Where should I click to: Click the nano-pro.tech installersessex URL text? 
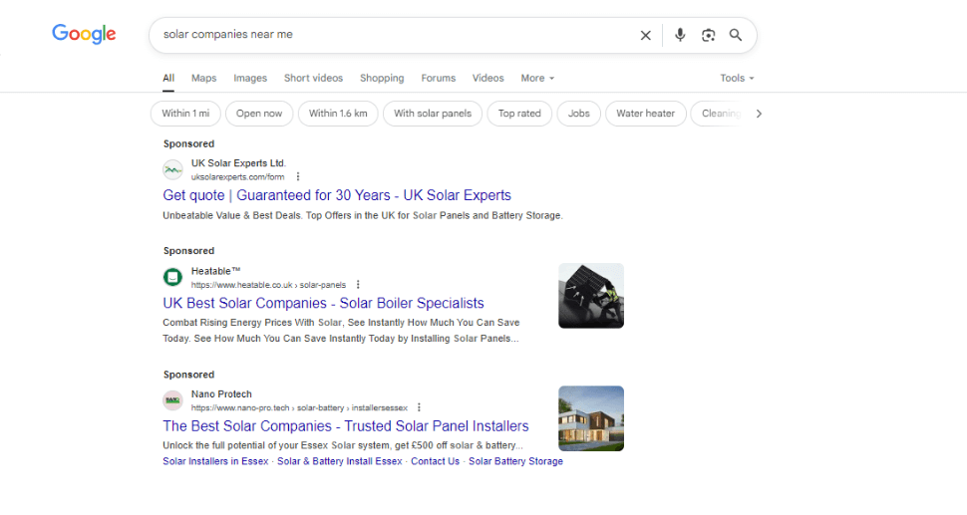pyautogui.click(x=299, y=407)
